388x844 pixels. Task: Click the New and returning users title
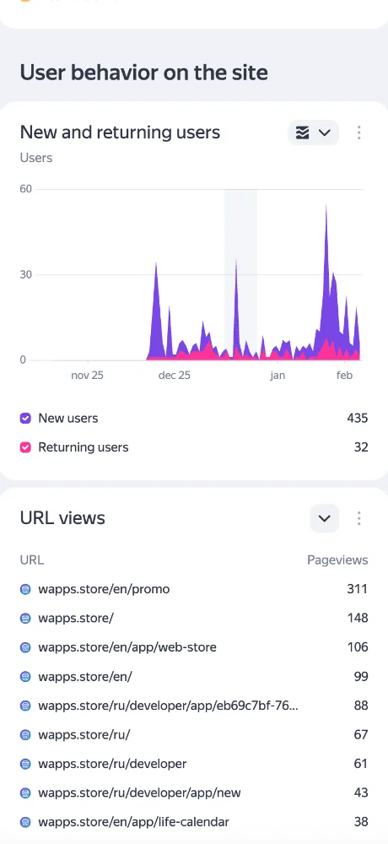coord(120,133)
